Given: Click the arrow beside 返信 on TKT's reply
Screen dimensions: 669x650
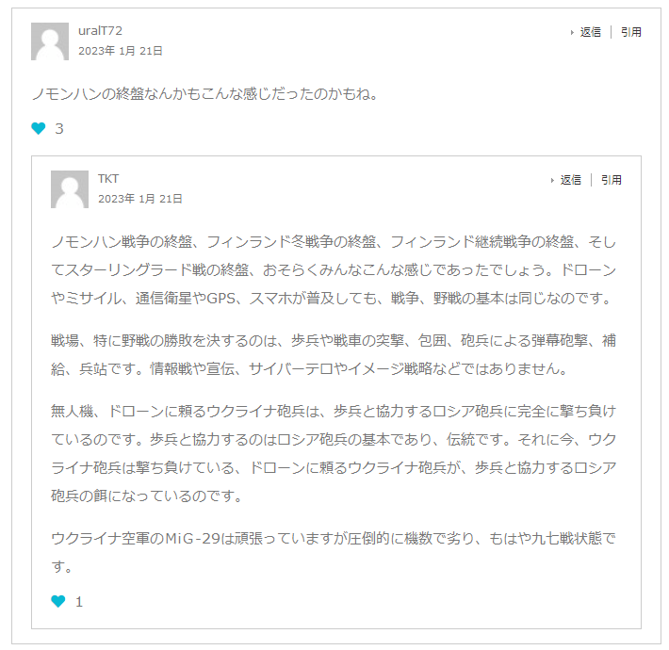Looking at the screenshot, I should click(x=552, y=180).
